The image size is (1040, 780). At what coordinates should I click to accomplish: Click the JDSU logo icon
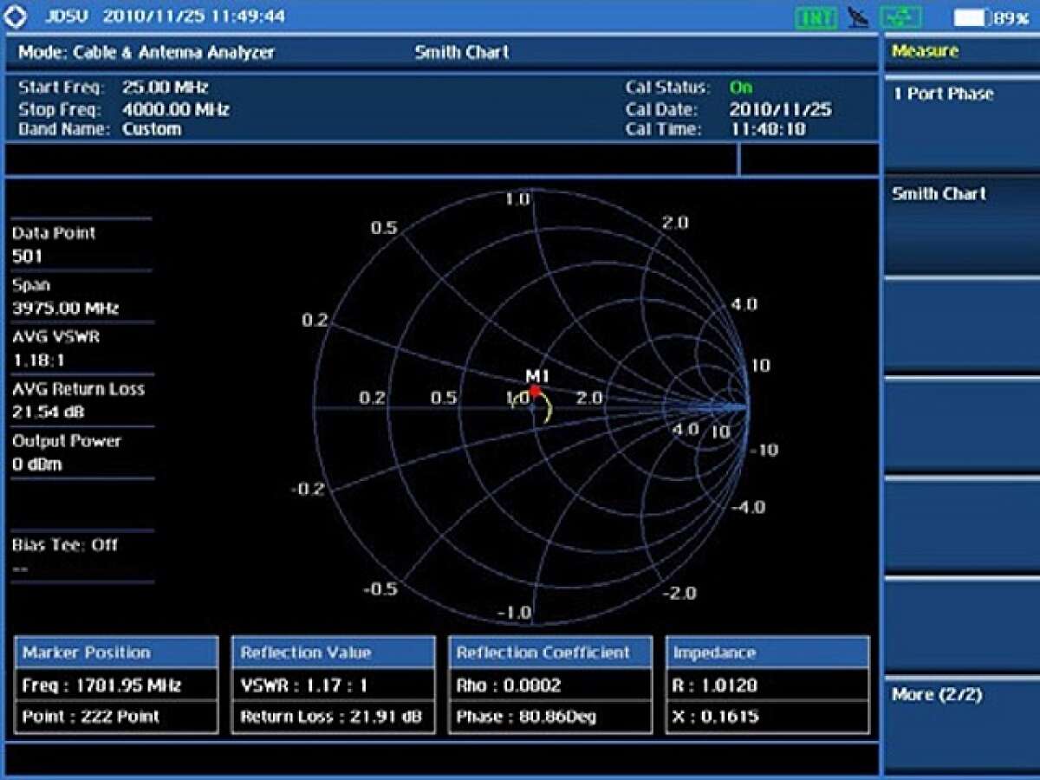[16, 16]
